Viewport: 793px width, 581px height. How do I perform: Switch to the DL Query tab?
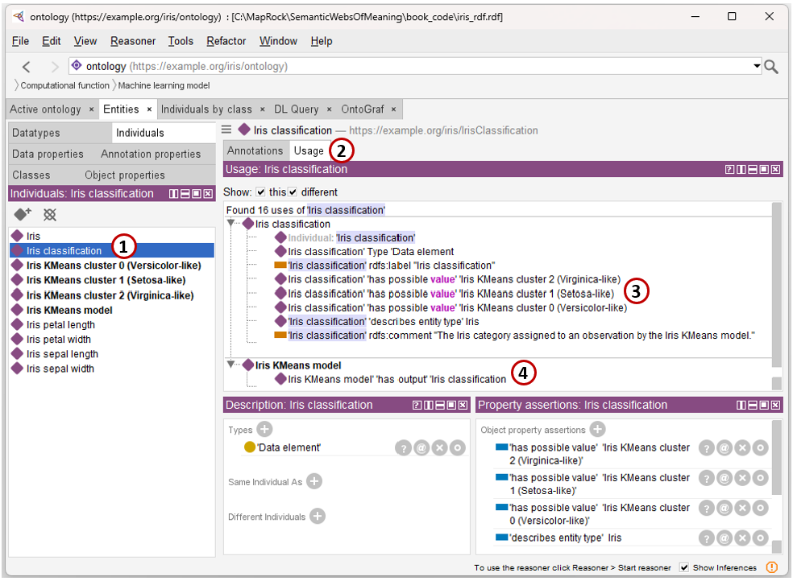pyautogui.click(x=297, y=109)
